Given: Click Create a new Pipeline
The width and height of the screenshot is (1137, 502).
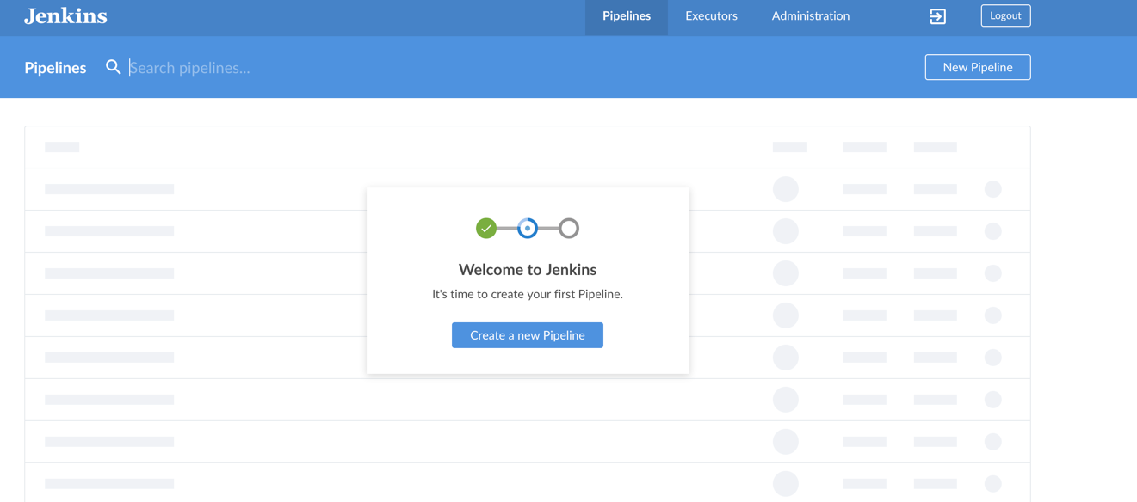Looking at the screenshot, I should pyautogui.click(x=528, y=335).
